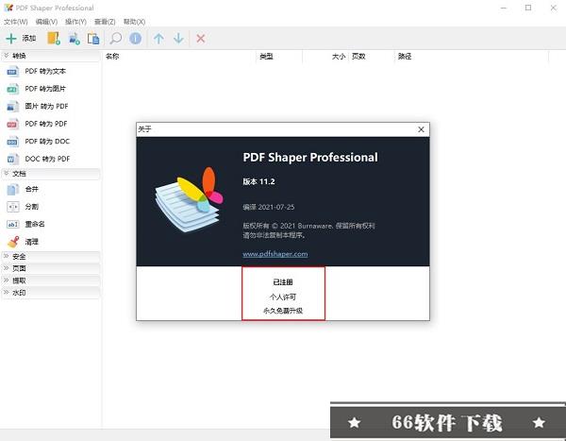The image size is (566, 441).
Task: Click the add image files toolbar icon
Action: (74, 39)
